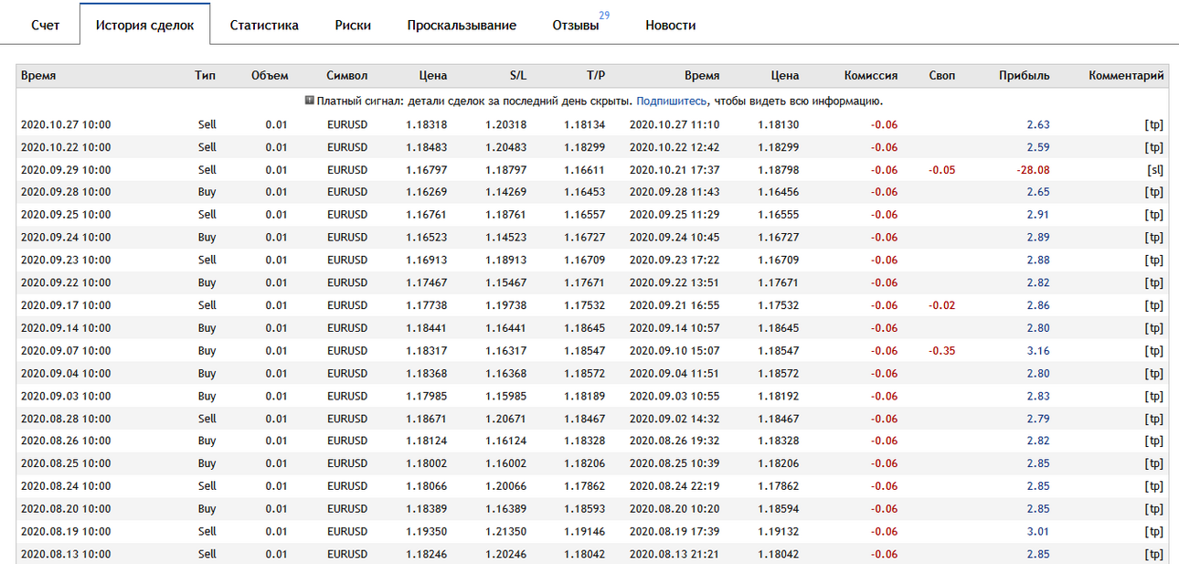Click the Комментарий column header
This screenshot has width=1179, height=564.
(x=1126, y=76)
